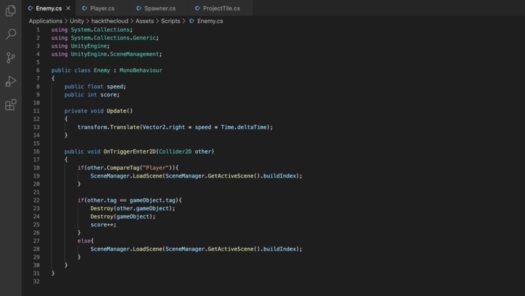525x296 pixels.
Task: Open Assets in the breadcrumb path
Action: tap(145, 21)
